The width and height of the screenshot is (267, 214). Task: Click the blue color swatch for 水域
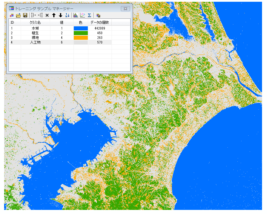[81, 28]
